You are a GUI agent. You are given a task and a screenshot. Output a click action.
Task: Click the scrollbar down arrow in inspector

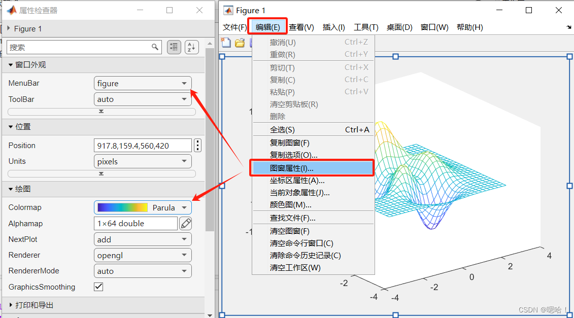(210, 315)
